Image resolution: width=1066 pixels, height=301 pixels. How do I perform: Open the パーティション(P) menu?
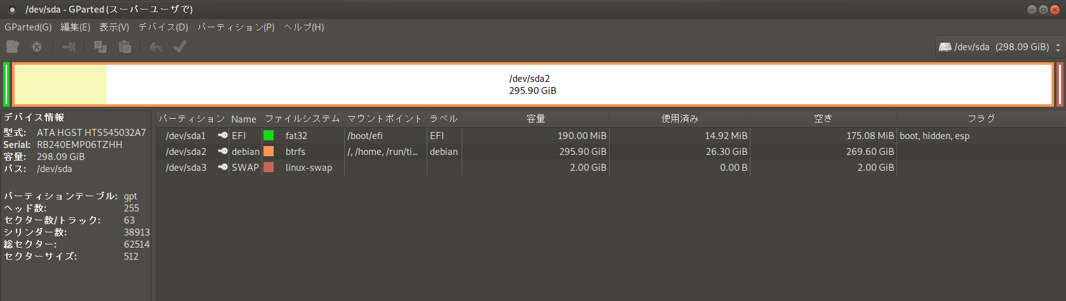236,27
